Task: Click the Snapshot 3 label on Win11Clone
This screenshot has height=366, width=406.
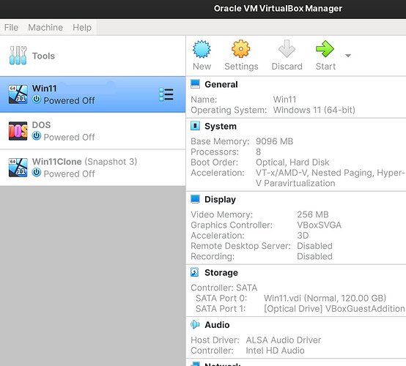Action: [111, 162]
